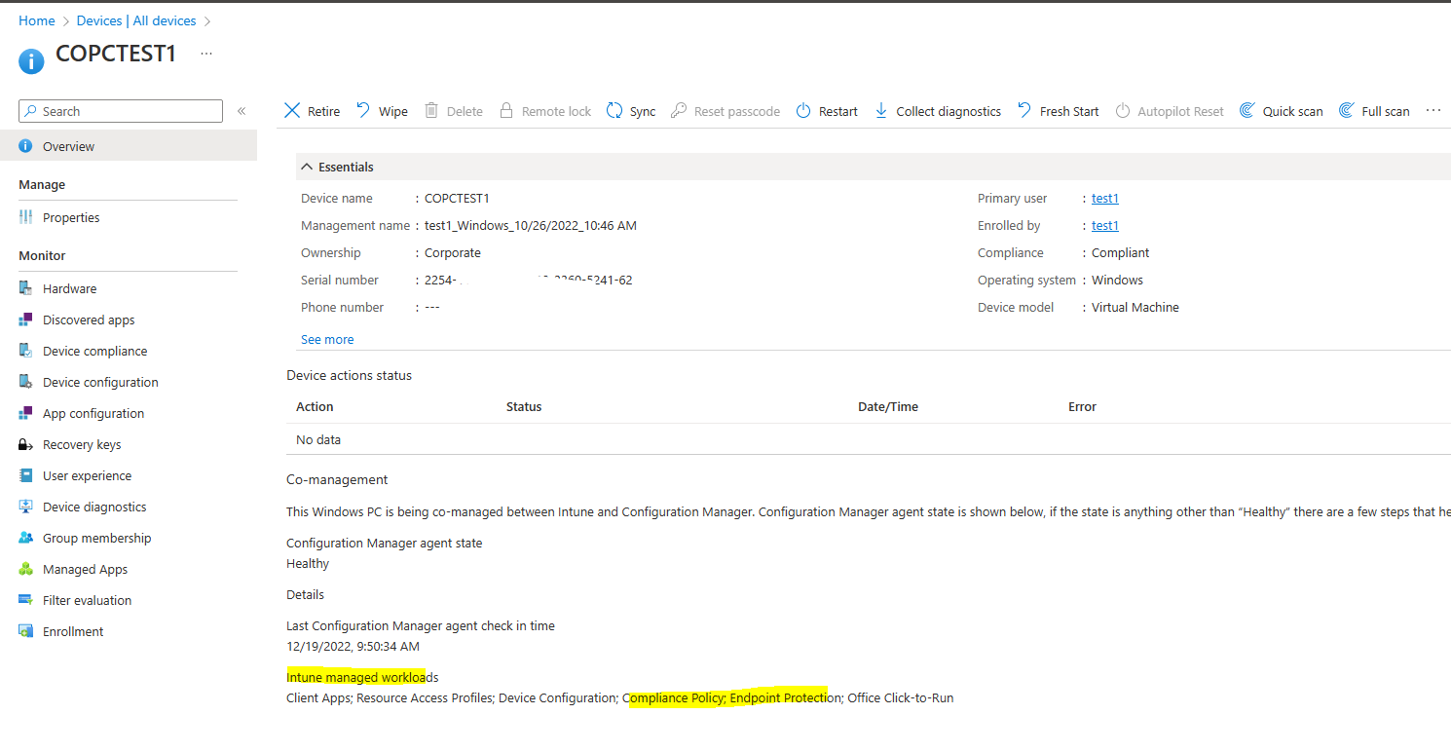Screen dimensions: 1451x752
Task: Click the Status column header
Action: 524,406
